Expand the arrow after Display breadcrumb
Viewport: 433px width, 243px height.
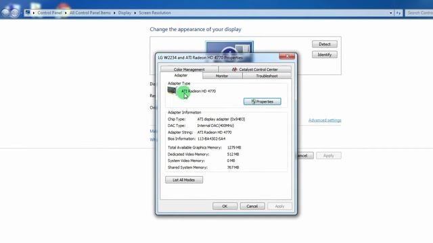coord(135,13)
